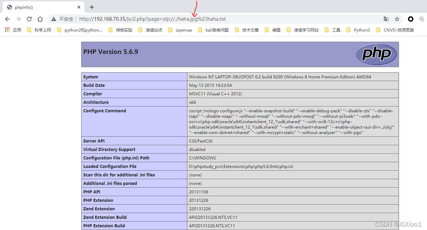Click the Server API value CGI/FastCGI
Screen dimensions: 427x230
tap(201, 141)
